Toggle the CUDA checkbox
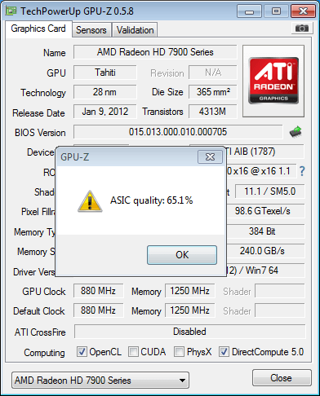This screenshot has height=396, width=320. pyautogui.click(x=133, y=351)
